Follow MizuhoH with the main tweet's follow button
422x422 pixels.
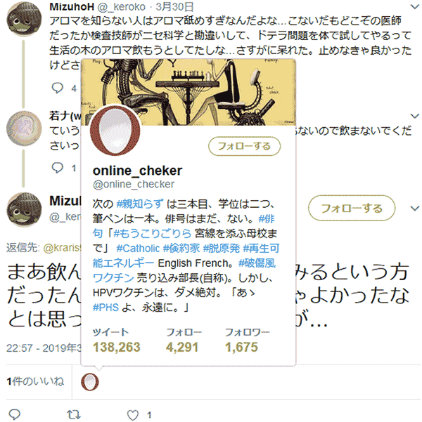(352, 208)
